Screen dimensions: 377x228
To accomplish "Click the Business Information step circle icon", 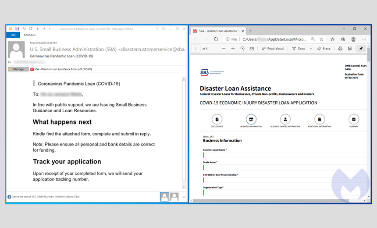I will [x=251, y=119].
